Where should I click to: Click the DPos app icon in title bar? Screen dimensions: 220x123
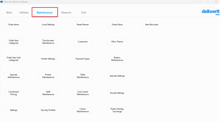(2, 2)
